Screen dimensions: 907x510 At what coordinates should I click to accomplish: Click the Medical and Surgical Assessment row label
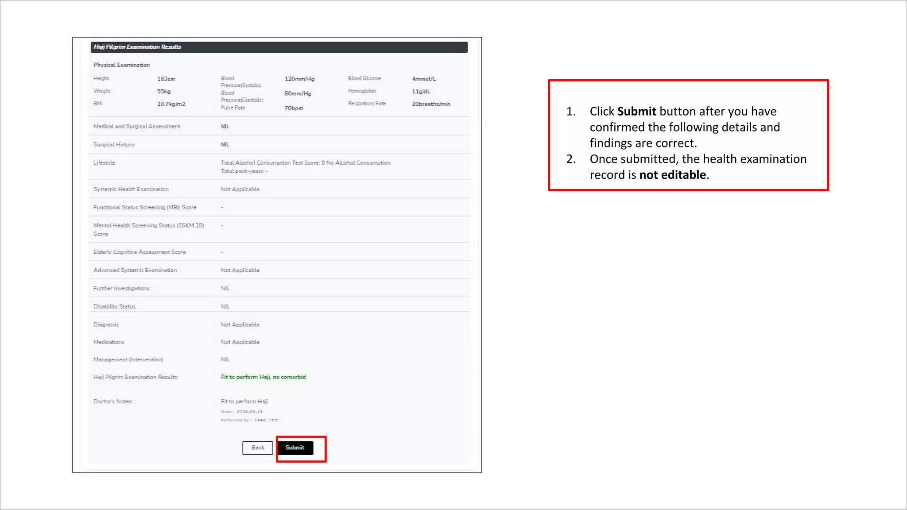click(x=136, y=127)
